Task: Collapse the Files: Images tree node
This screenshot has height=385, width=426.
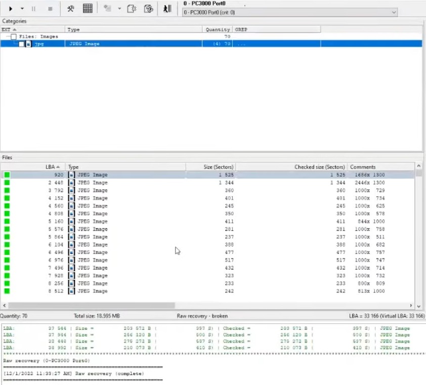Action: pos(7,37)
